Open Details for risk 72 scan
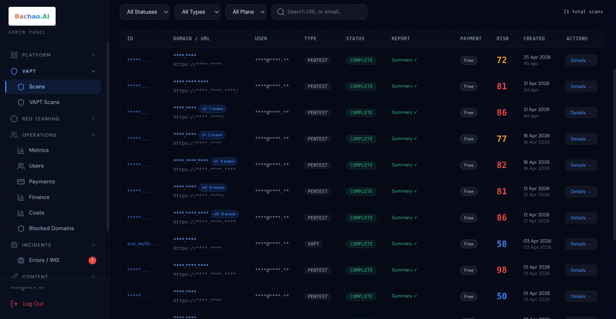Viewport: 616px width, 319px height. 581,60
